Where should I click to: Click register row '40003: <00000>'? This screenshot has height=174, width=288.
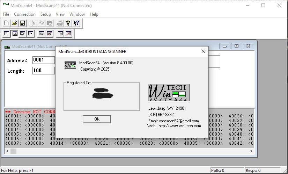(25, 125)
